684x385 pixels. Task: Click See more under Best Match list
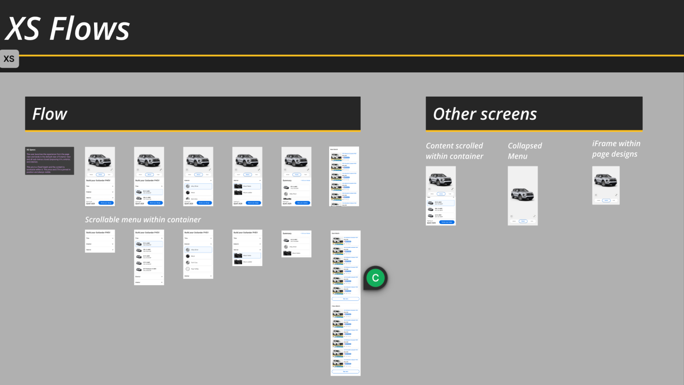point(345,299)
